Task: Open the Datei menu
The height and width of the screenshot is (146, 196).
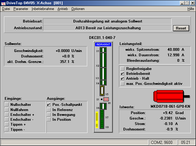Action: point(6,9)
